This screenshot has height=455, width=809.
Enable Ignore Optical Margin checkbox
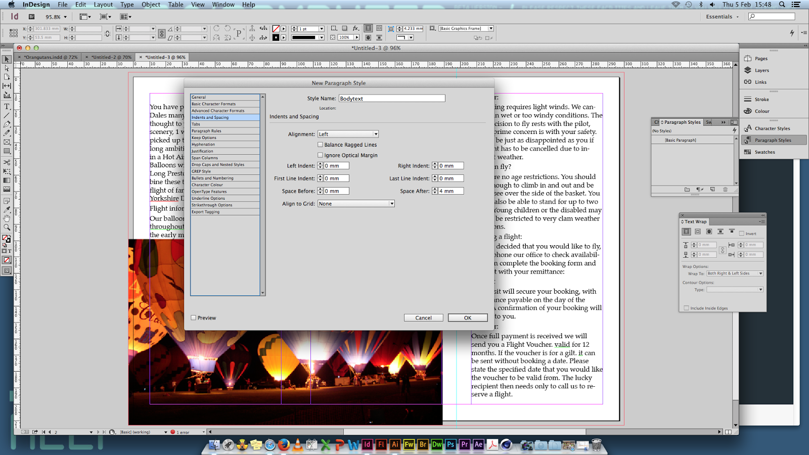pos(320,155)
